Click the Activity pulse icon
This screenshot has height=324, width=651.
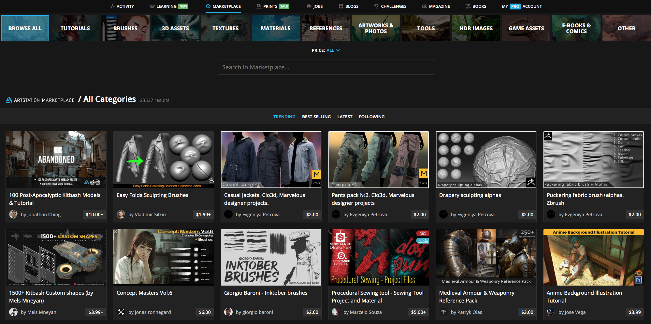pyautogui.click(x=112, y=6)
